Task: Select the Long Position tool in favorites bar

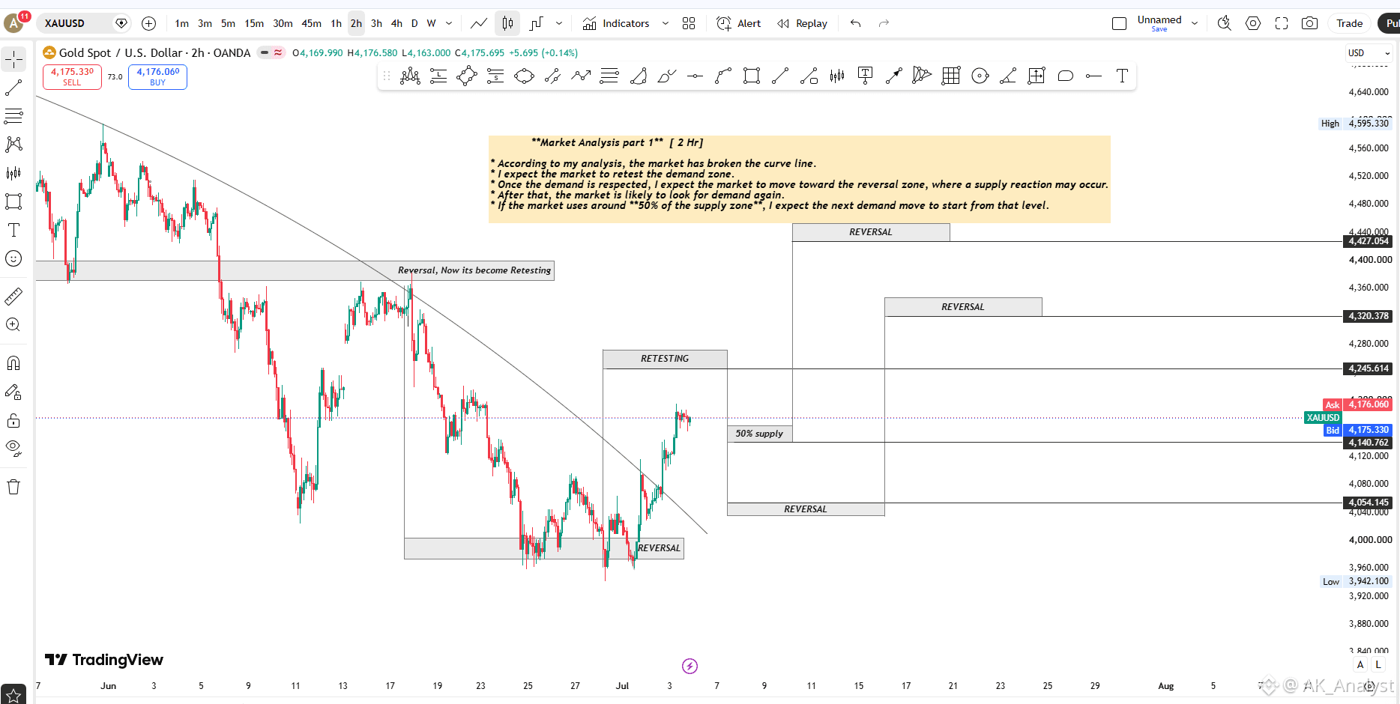Action: pos(438,76)
